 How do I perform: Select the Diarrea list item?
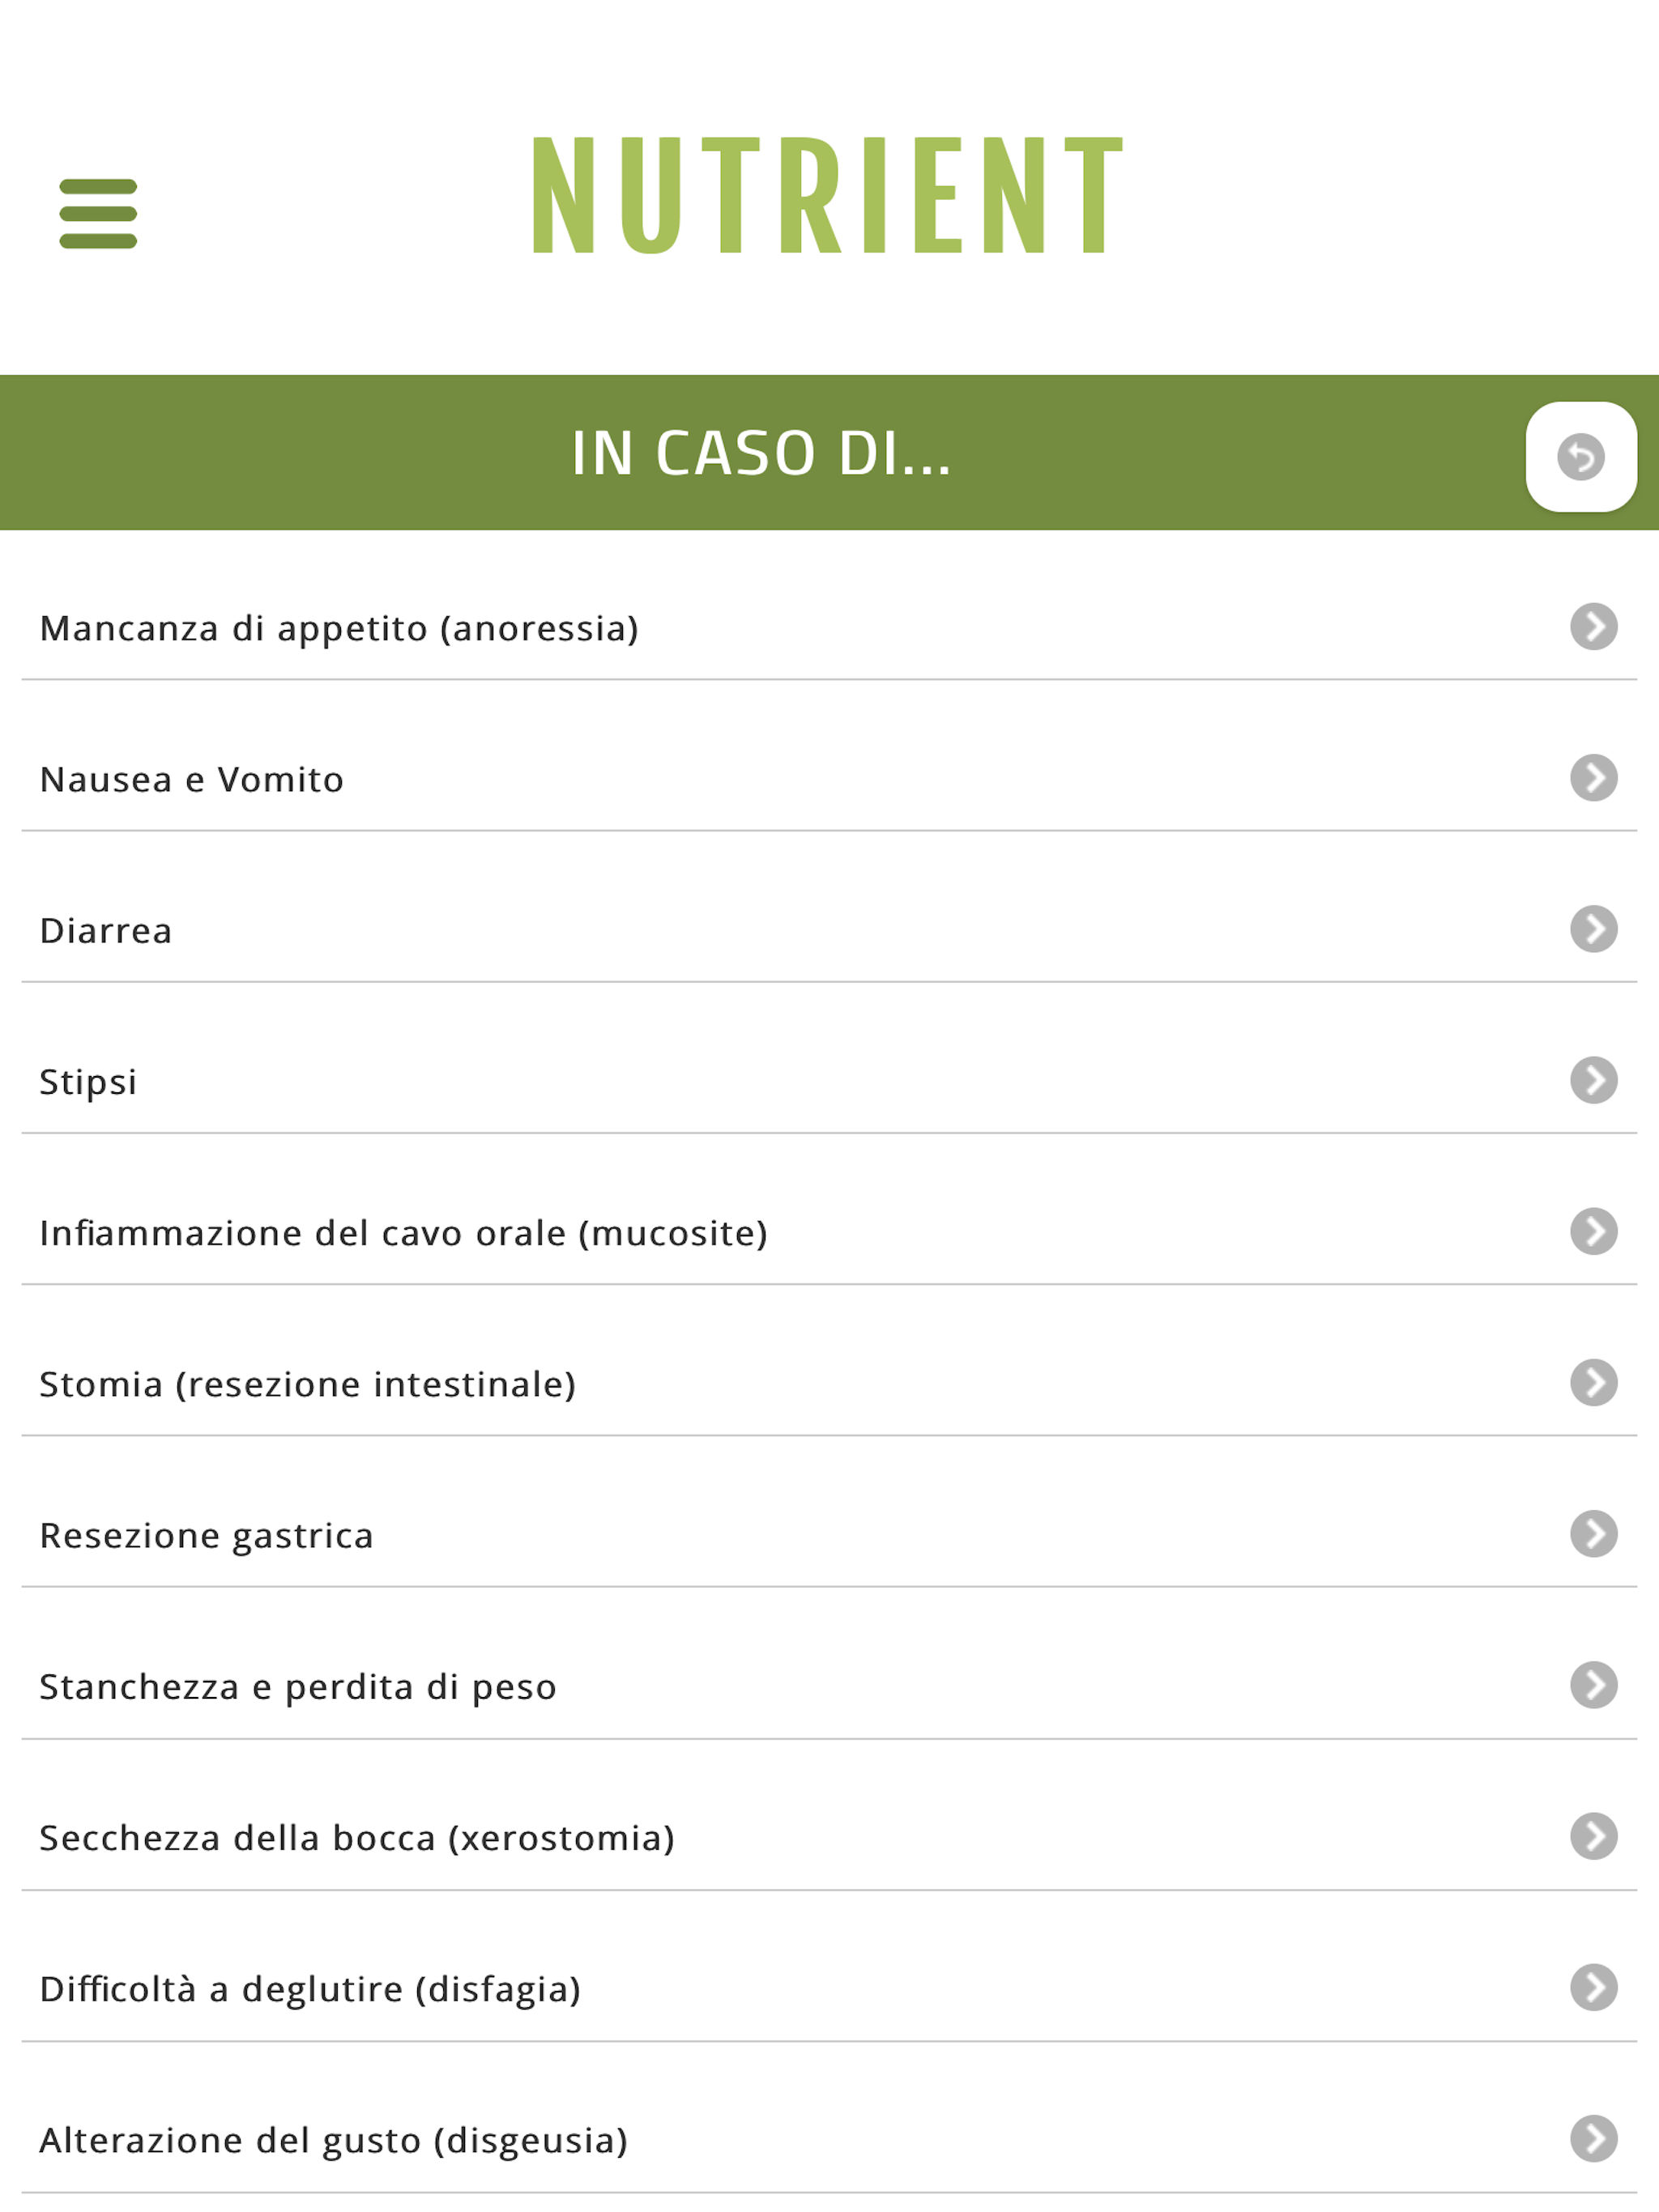pos(829,929)
